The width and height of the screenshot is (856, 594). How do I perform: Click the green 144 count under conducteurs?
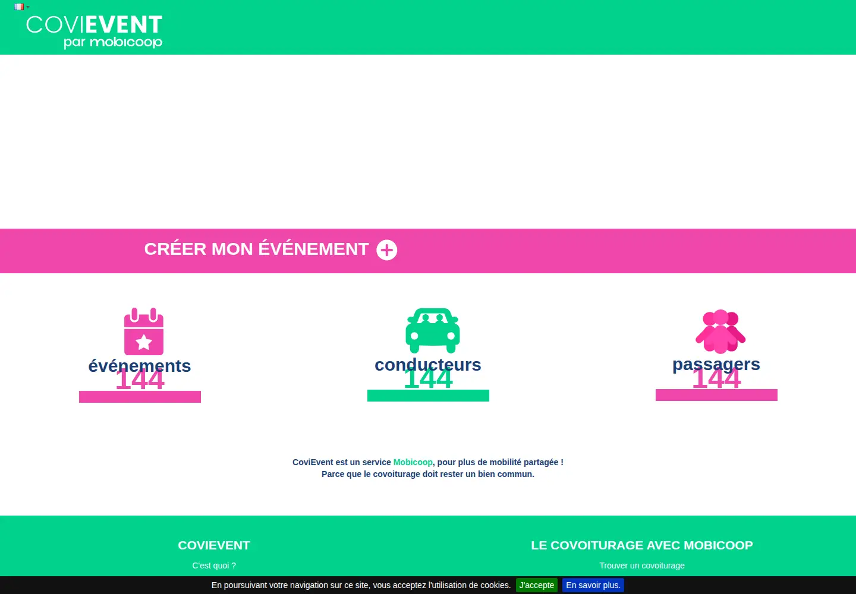(x=428, y=379)
